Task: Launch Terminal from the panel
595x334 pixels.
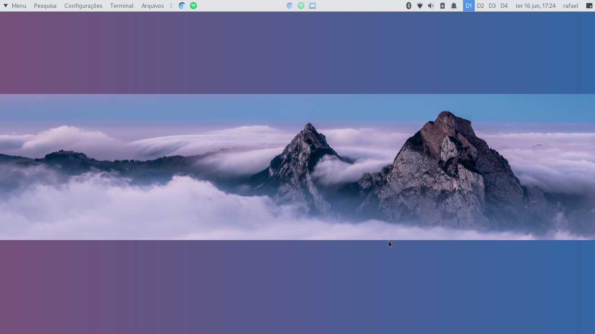Action: 122,6
